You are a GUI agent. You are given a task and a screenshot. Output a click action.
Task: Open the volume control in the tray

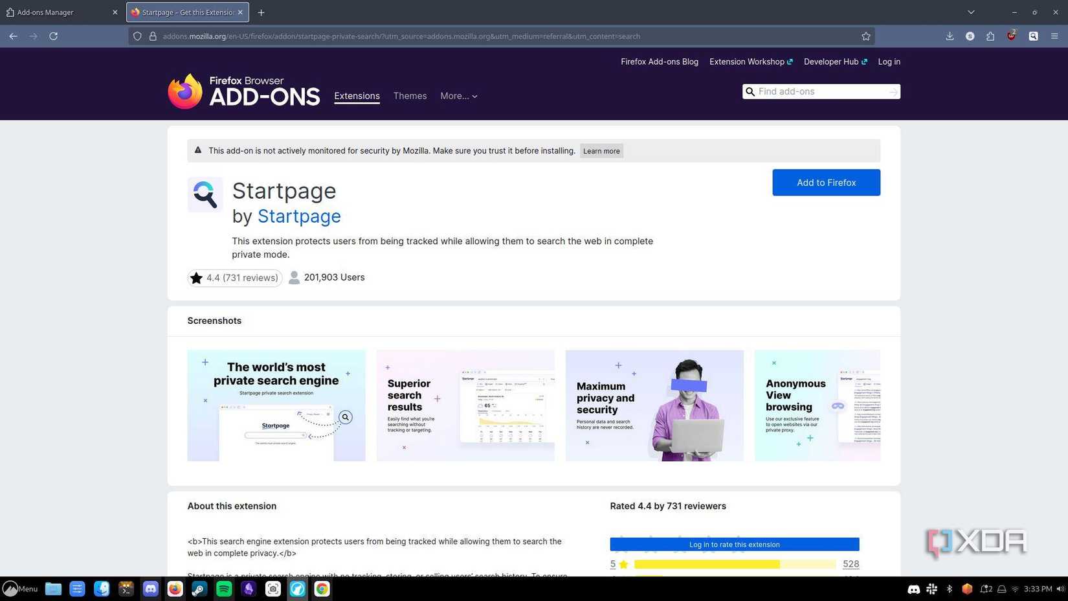click(1060, 589)
